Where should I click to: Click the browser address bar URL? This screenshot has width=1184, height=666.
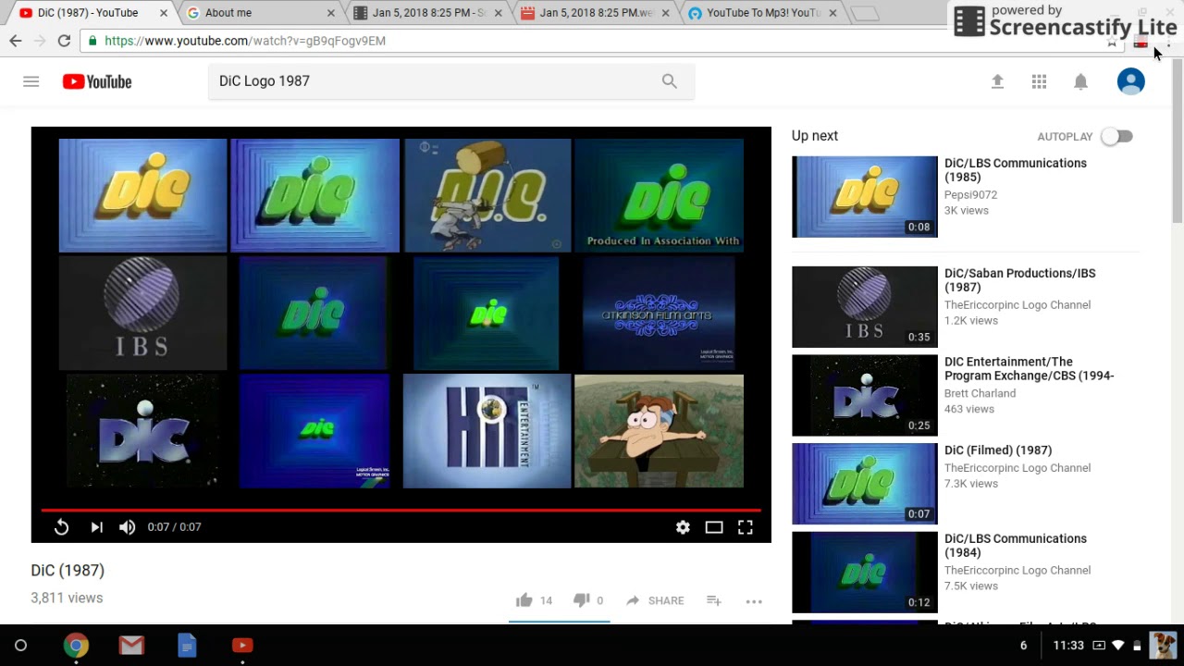pyautogui.click(x=245, y=41)
